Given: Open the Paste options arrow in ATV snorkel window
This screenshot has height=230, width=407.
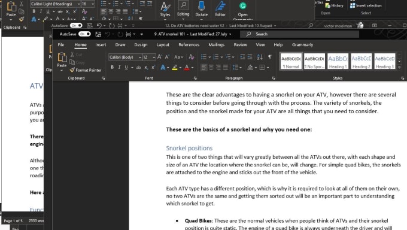Looking at the screenshot, I should pos(62,71).
